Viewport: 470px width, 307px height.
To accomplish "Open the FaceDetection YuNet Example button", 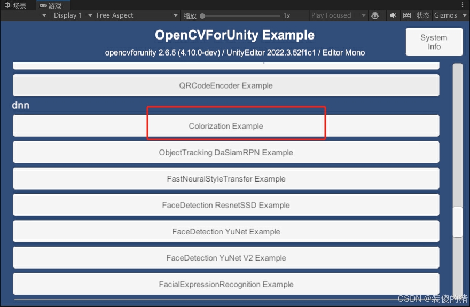I will [226, 231].
